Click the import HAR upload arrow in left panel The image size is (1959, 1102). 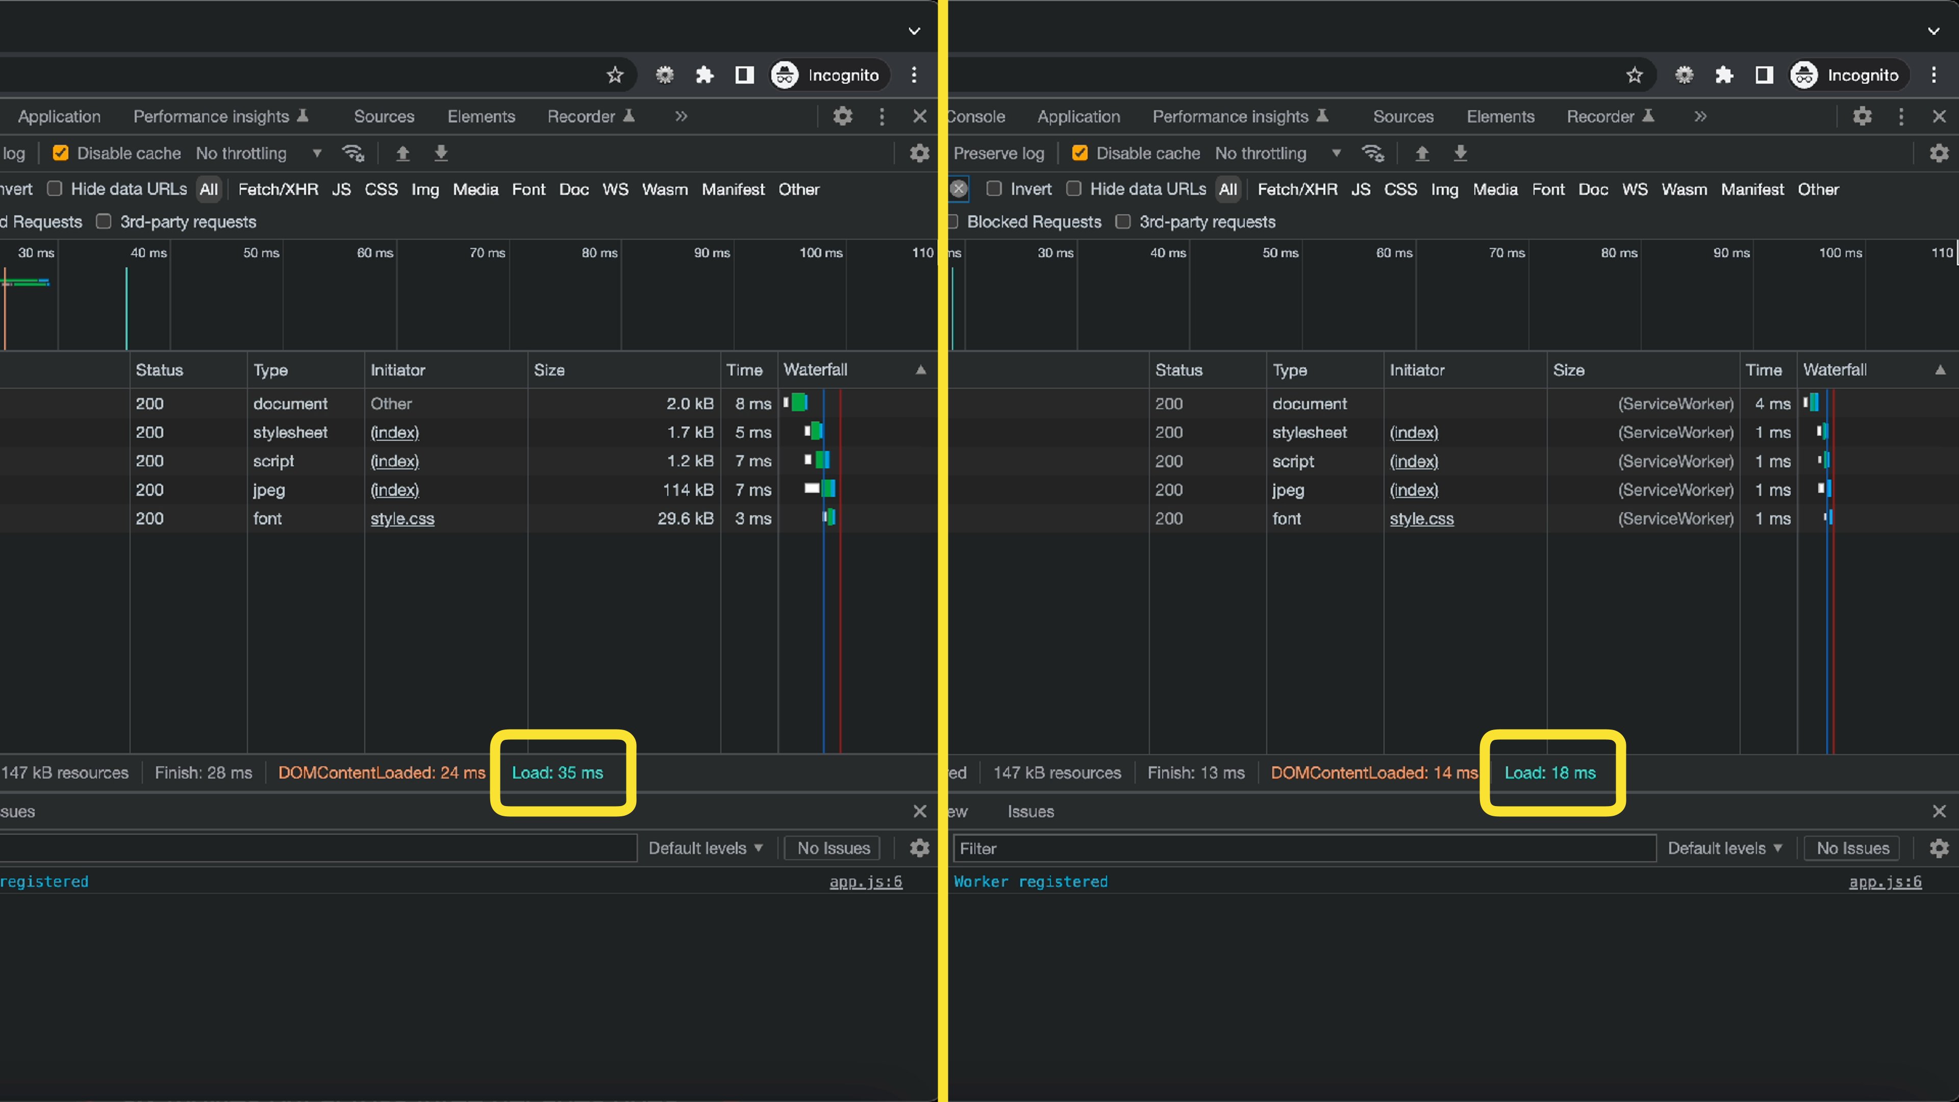(x=403, y=154)
